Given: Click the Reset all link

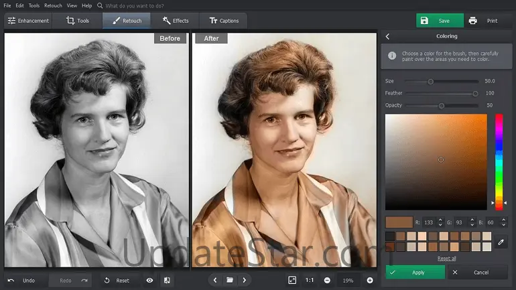Looking at the screenshot, I should coord(446,259).
